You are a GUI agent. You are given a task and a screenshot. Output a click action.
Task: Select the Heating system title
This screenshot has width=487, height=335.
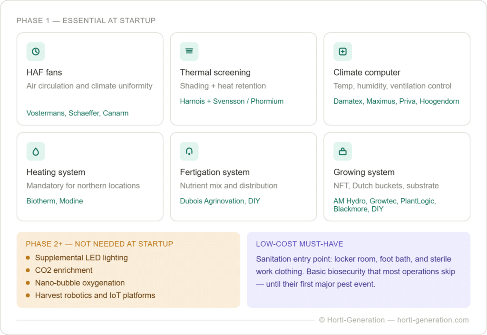(56, 172)
